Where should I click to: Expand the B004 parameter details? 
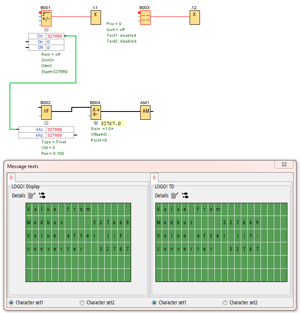pos(96,123)
